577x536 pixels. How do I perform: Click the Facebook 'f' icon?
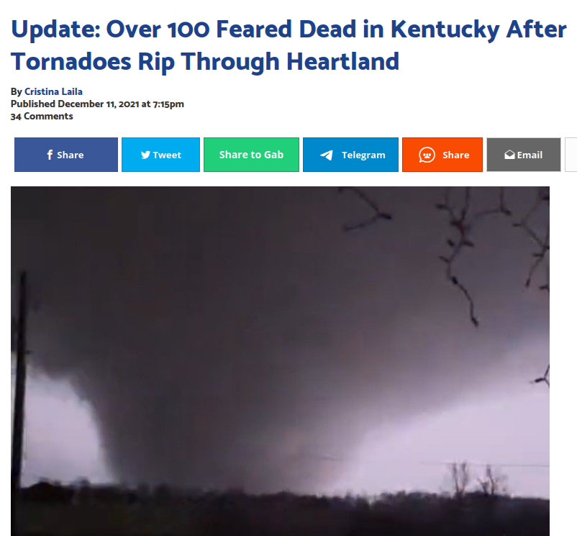pos(50,155)
